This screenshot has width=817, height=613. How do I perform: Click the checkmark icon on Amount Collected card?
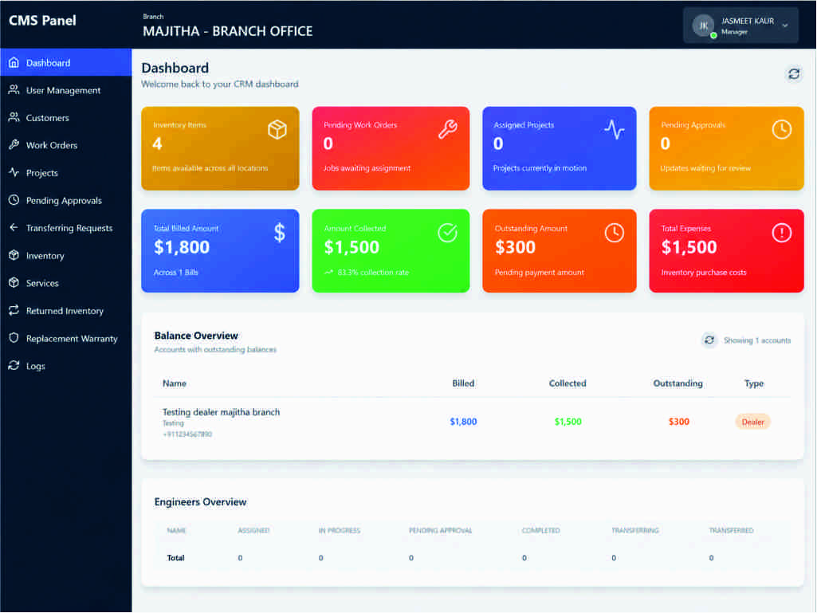tap(448, 233)
